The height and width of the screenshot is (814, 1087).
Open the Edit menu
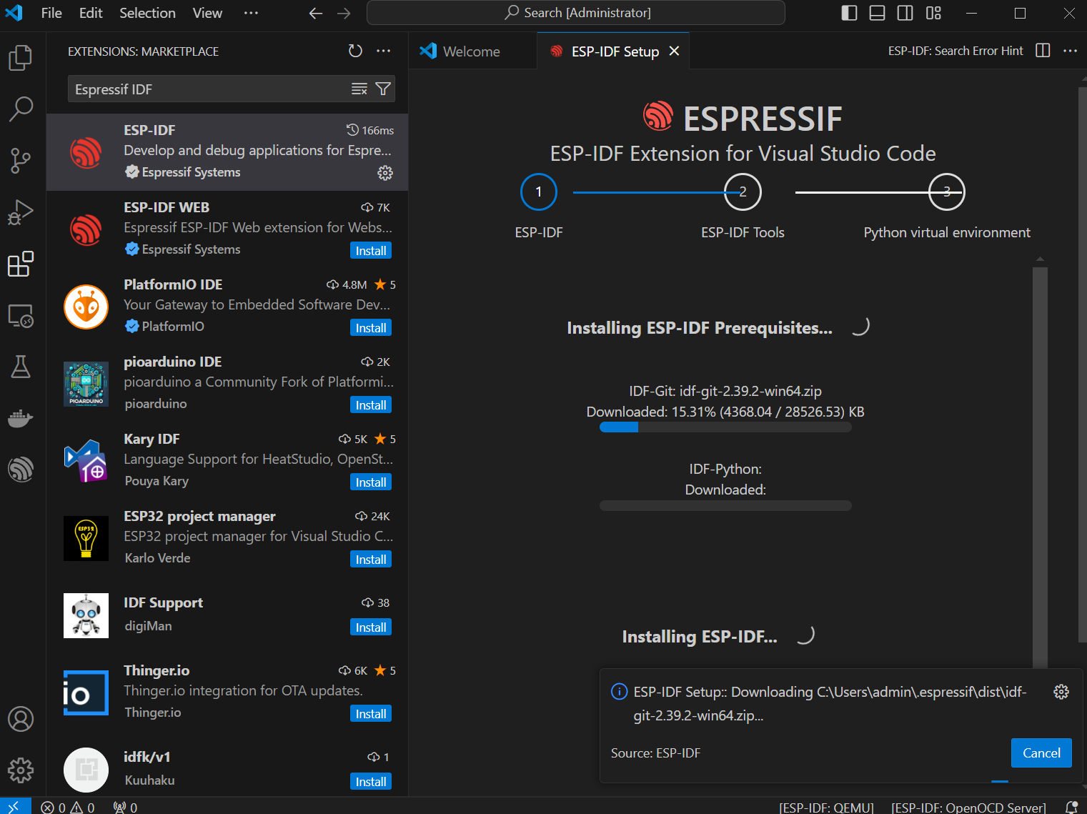[x=91, y=13]
